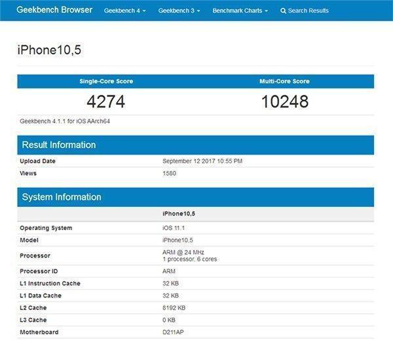Click the Operating System label
393x340 pixels.
point(46,228)
